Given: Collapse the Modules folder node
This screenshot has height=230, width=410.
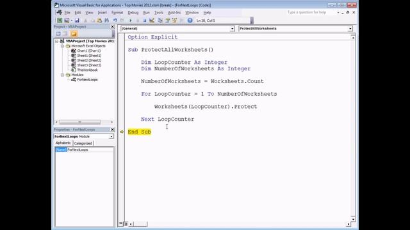Looking at the screenshot, I should tap(63, 75).
